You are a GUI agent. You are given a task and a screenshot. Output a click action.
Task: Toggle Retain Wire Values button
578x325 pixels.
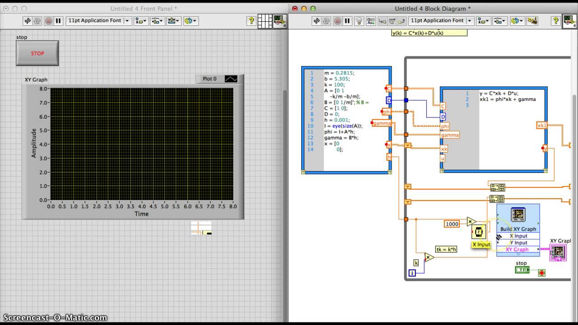[371, 21]
